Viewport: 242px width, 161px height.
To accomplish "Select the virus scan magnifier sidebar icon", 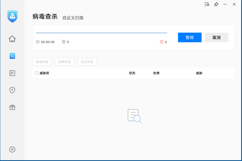I will click(x=12, y=56).
